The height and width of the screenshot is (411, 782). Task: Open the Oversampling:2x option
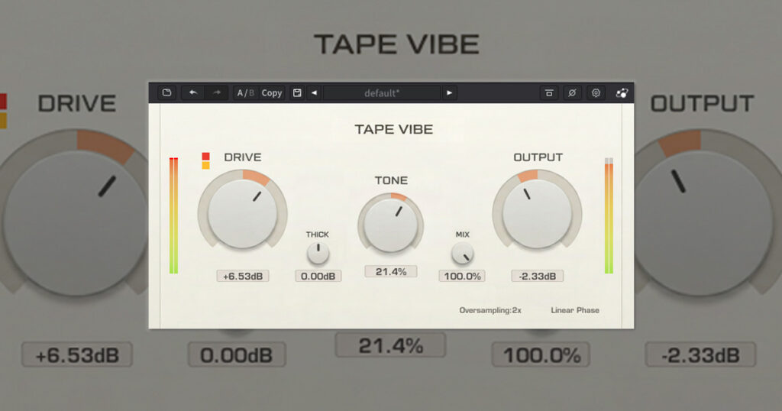pyautogui.click(x=490, y=310)
